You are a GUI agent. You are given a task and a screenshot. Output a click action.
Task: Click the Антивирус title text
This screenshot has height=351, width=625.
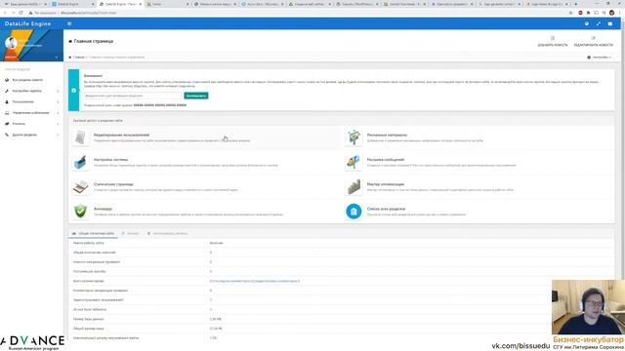[x=103, y=209]
